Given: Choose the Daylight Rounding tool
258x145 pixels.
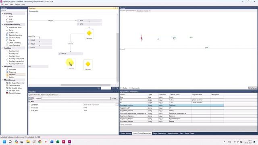Looking at the screenshot, I should click(15, 35).
